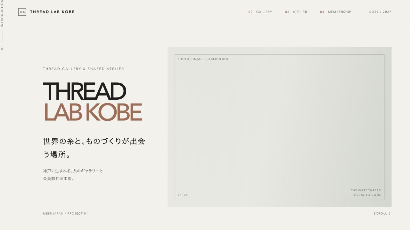Screen dimensions: 410x230
Task: Click the vertical '01' section number
Action: coord(2,48)
